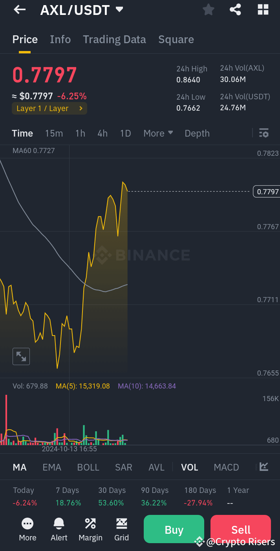Viewport: 280px width, 551px height.
Task: Select the 1D timeframe
Action: (x=125, y=133)
